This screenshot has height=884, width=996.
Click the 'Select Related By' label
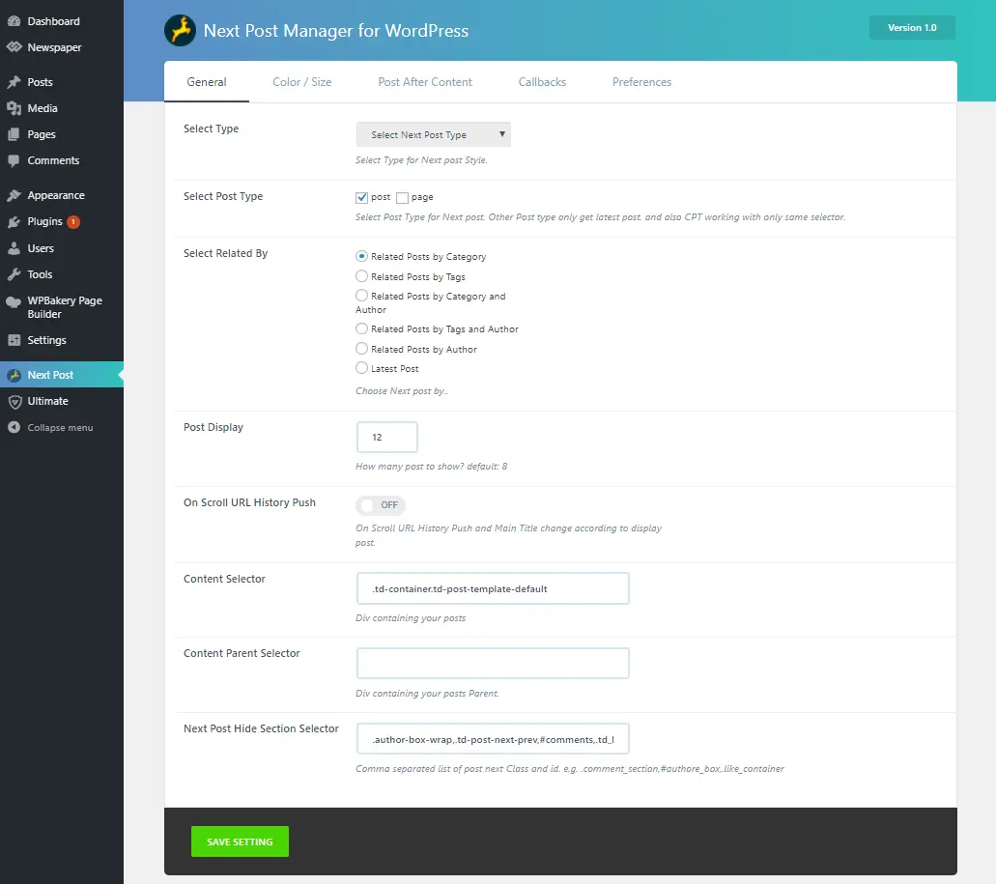(225, 253)
